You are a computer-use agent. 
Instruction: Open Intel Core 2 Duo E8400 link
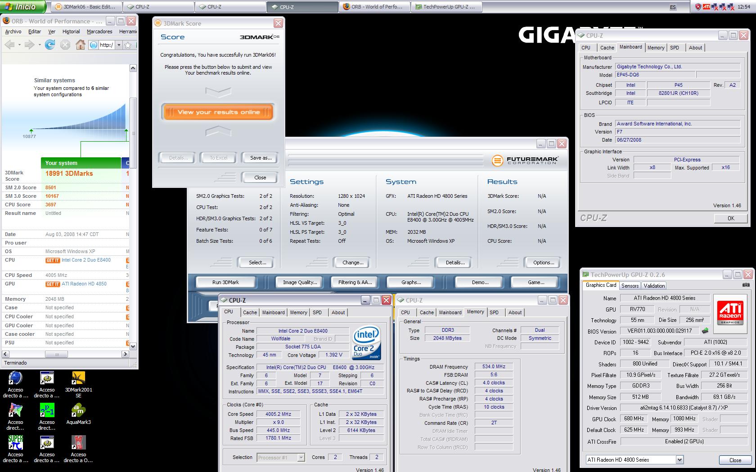[86, 260]
